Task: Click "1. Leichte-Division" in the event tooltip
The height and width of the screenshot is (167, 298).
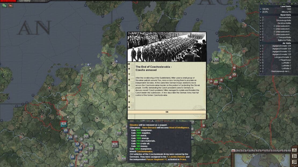Action: (176, 157)
